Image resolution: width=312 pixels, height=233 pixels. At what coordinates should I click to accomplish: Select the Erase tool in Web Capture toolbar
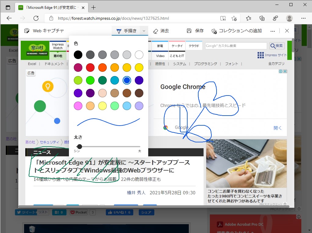tap(161, 31)
